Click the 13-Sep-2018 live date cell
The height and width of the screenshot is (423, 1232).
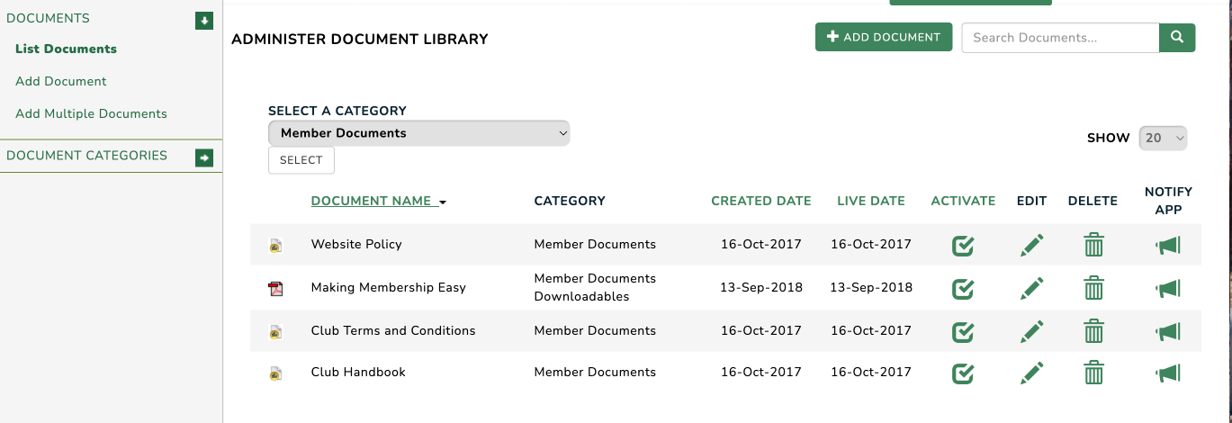(x=871, y=288)
